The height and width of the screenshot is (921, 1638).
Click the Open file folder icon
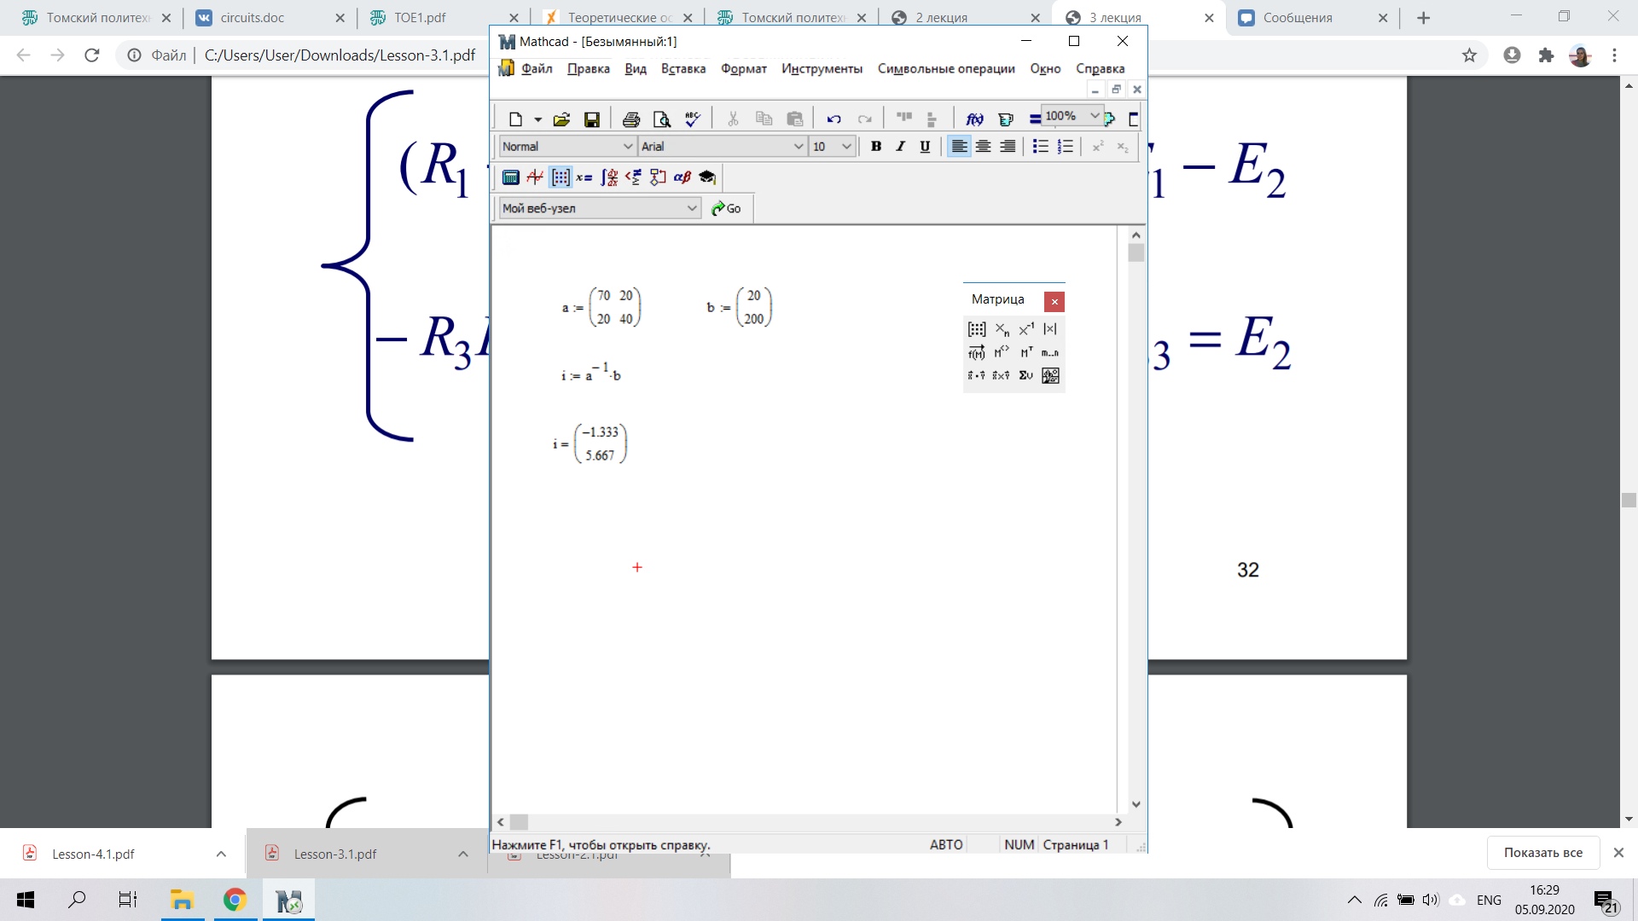click(561, 119)
